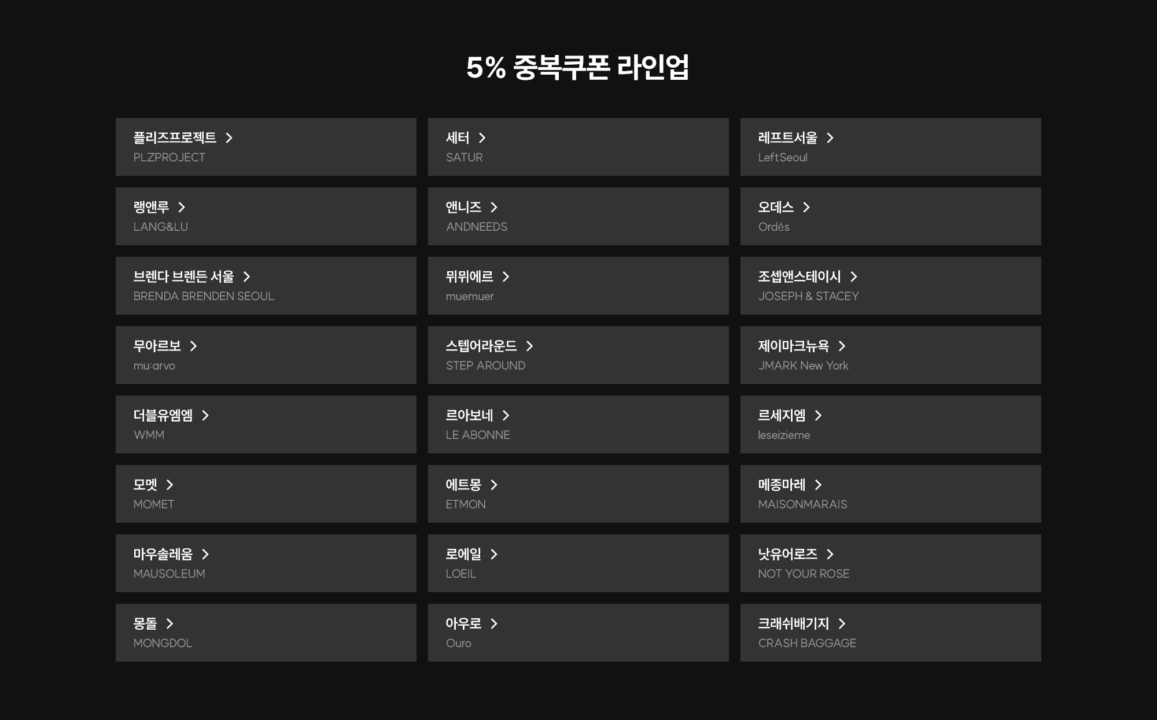Click the arrow next to 뮈뮈에르
This screenshot has height=720, width=1157.
[x=506, y=276]
